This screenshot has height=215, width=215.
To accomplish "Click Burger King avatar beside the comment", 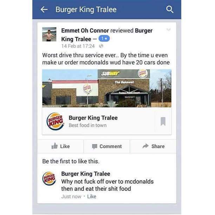I will [49, 178].
